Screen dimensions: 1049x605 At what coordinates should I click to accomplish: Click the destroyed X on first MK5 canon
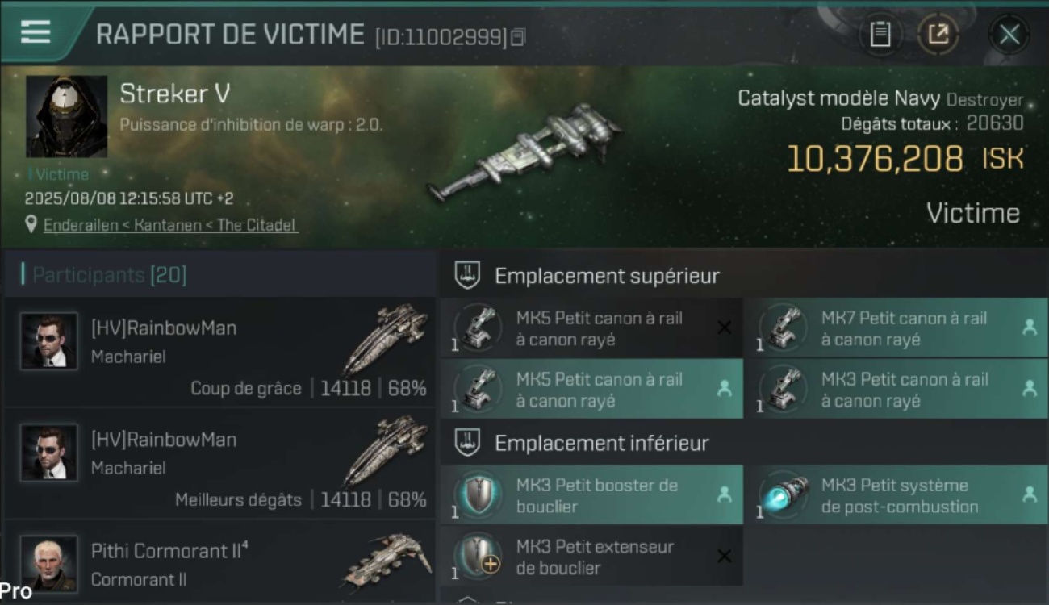point(724,328)
